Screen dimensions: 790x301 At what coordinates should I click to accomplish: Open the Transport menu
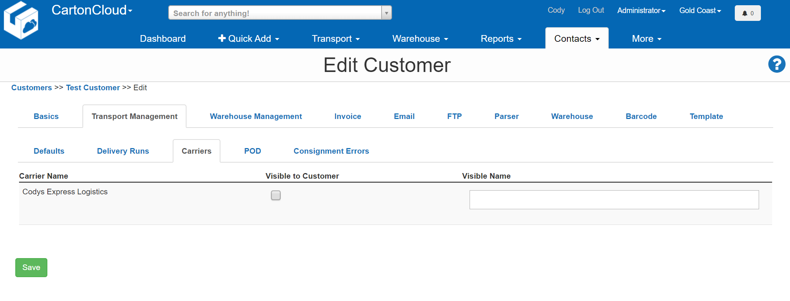335,39
